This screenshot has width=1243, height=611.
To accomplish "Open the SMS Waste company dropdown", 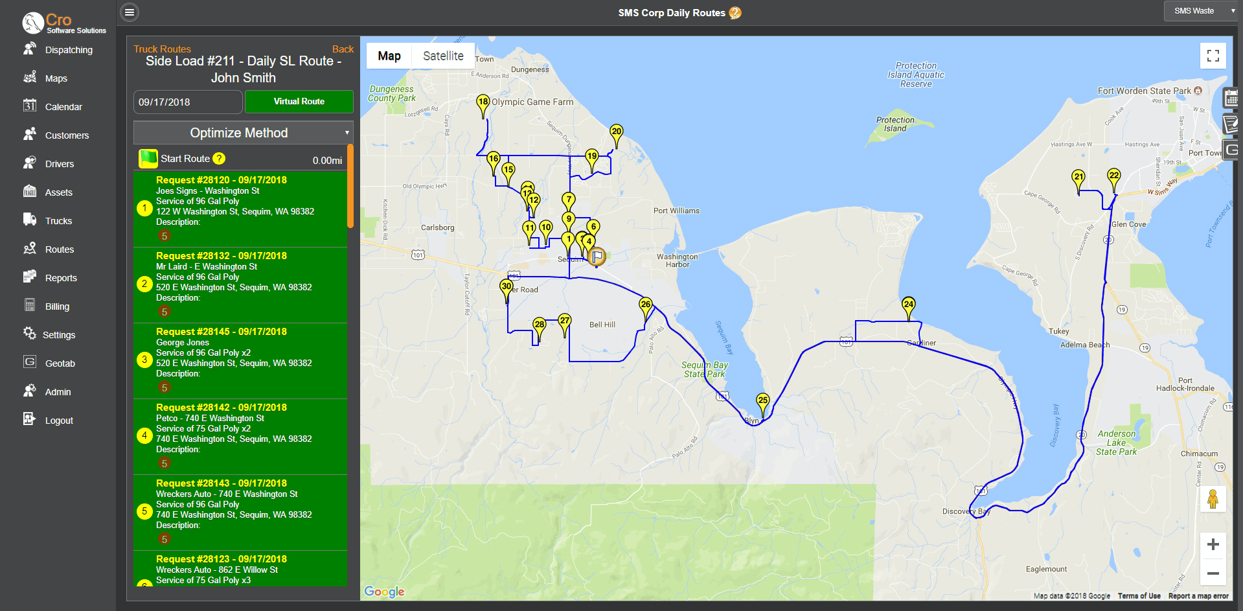I will click(1200, 11).
